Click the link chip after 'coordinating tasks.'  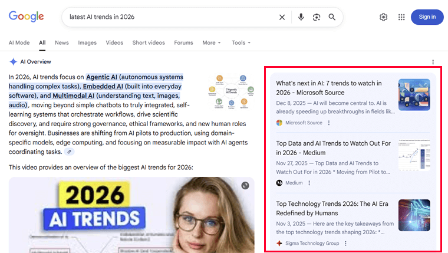pyautogui.click(x=69, y=152)
